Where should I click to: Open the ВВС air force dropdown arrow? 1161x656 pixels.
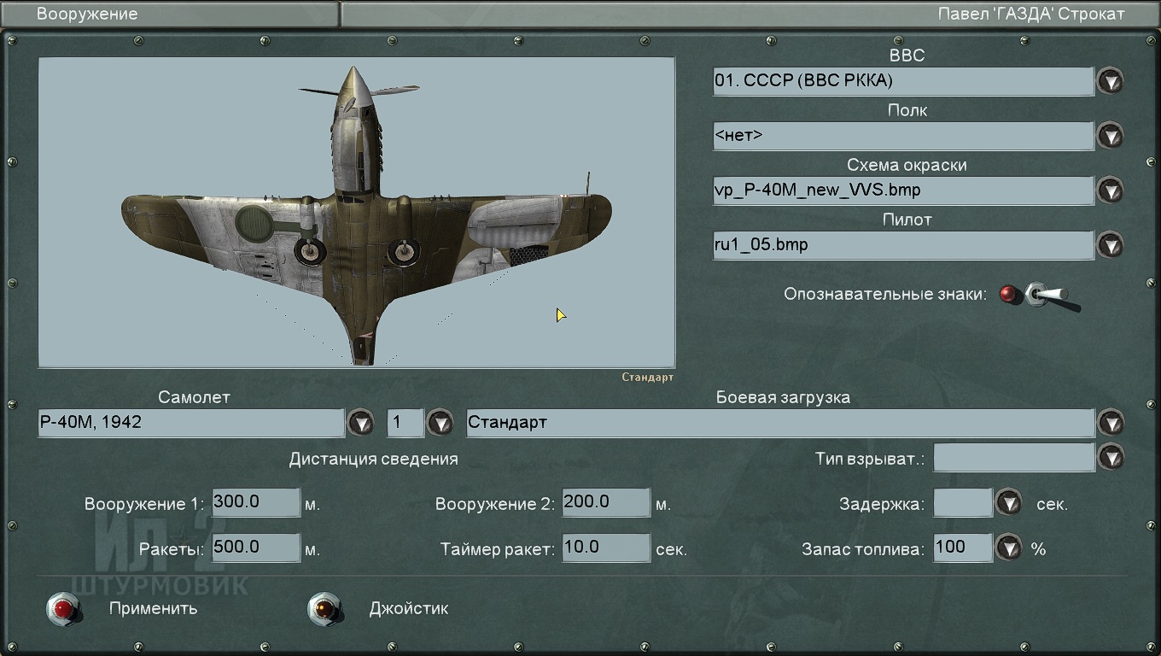click(x=1110, y=81)
